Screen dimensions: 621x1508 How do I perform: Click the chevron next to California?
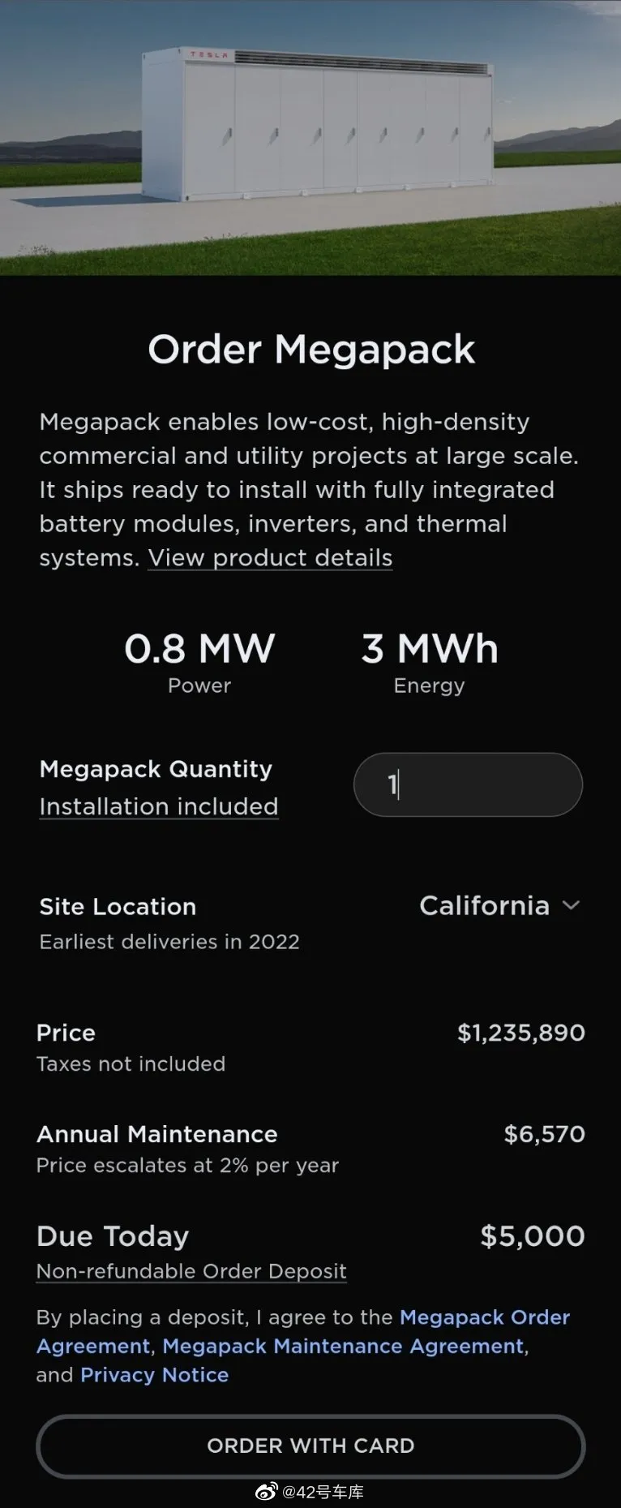tap(571, 905)
